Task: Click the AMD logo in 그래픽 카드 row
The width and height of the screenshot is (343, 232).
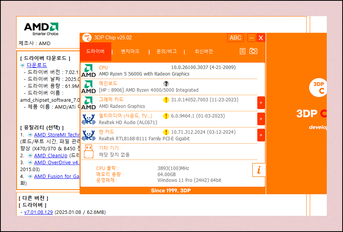Action: pos(88,103)
